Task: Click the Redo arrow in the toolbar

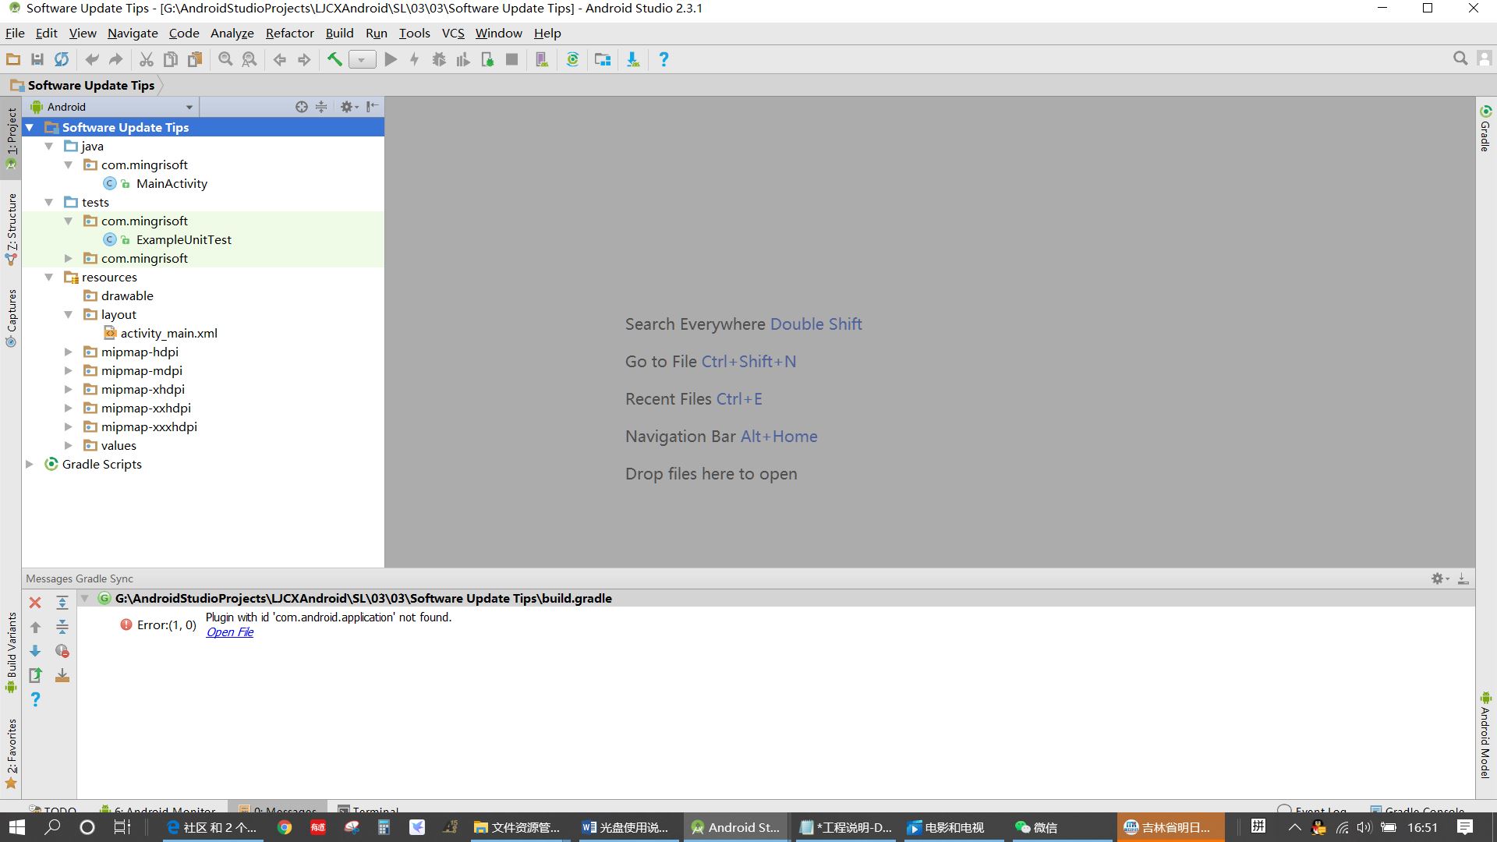Action: 116,59
